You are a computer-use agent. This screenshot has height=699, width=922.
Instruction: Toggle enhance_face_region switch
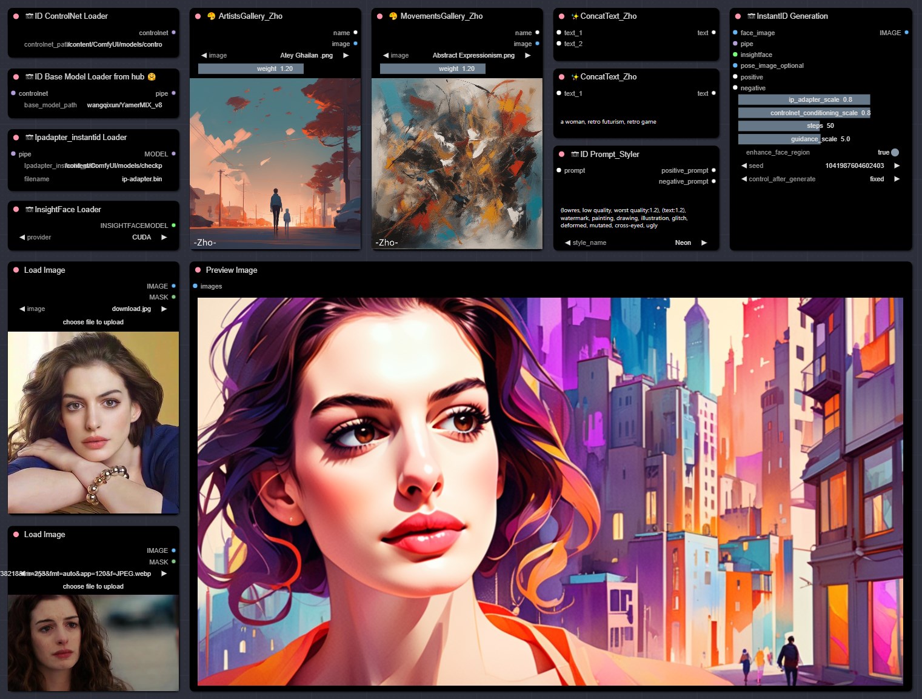tap(895, 152)
